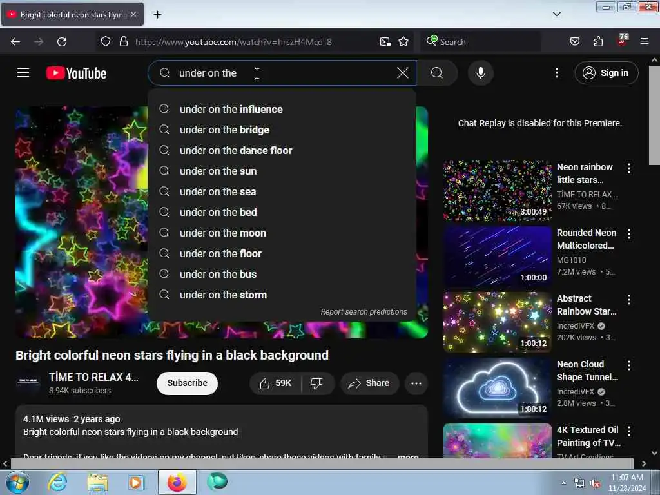Open the Firefox extensions puzzle icon

tap(598, 42)
